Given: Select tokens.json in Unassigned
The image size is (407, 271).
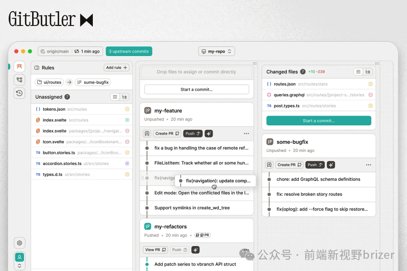Looking at the screenshot, I should [x=82, y=109].
